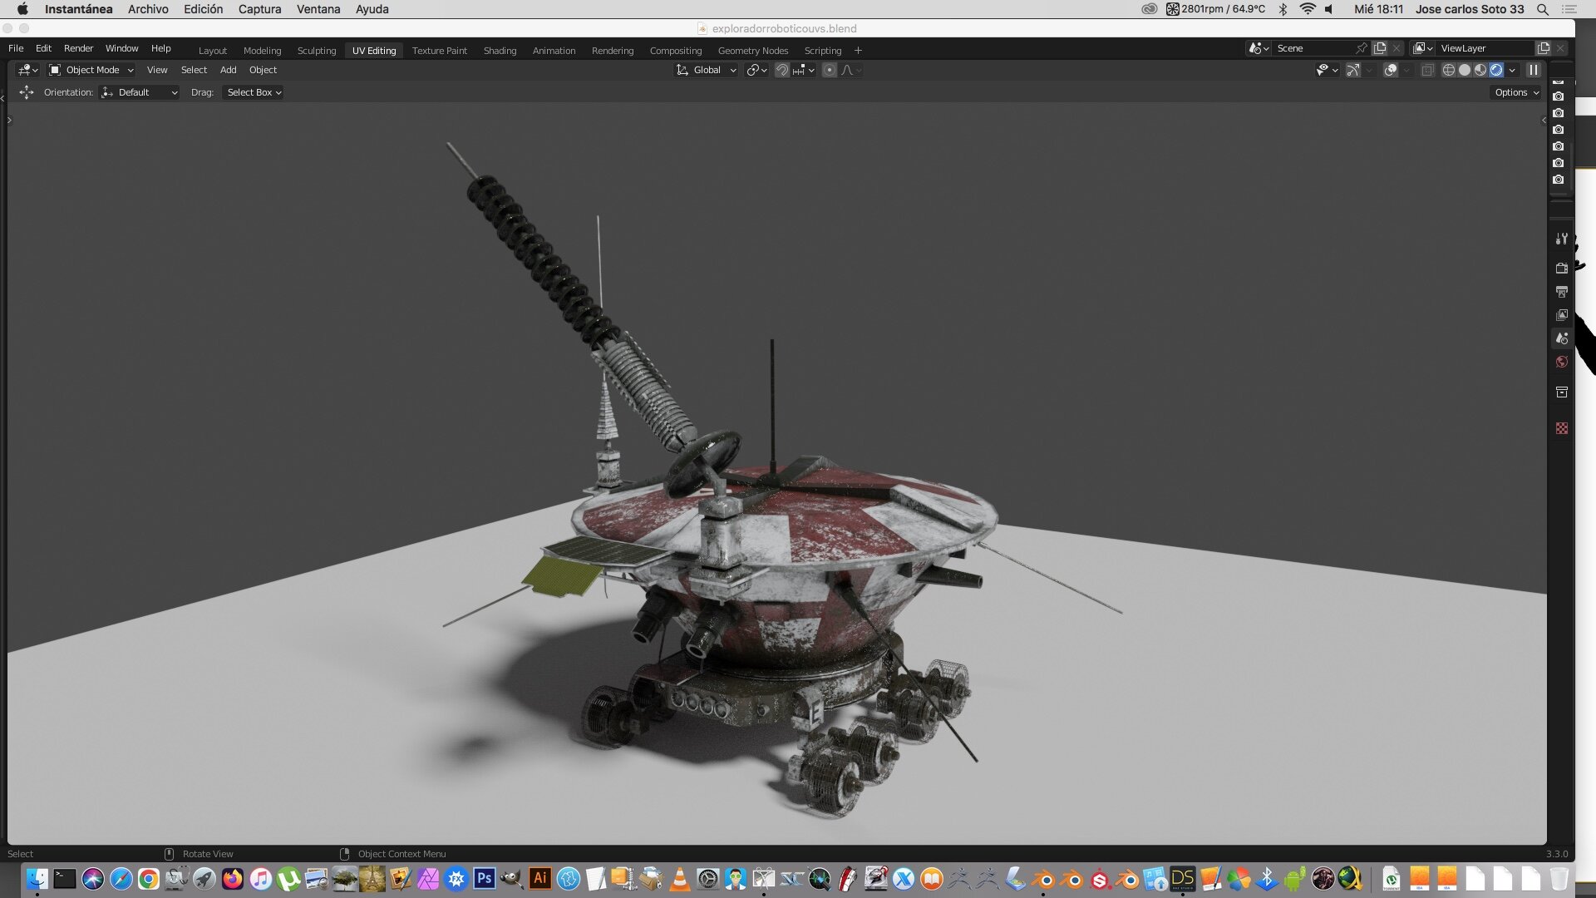
Task: Switch to the Animation workspace
Action: point(554,51)
